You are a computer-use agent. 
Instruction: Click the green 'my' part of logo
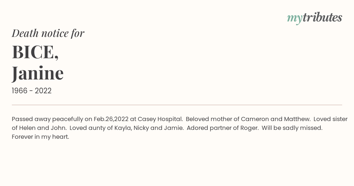pyautogui.click(x=295, y=19)
